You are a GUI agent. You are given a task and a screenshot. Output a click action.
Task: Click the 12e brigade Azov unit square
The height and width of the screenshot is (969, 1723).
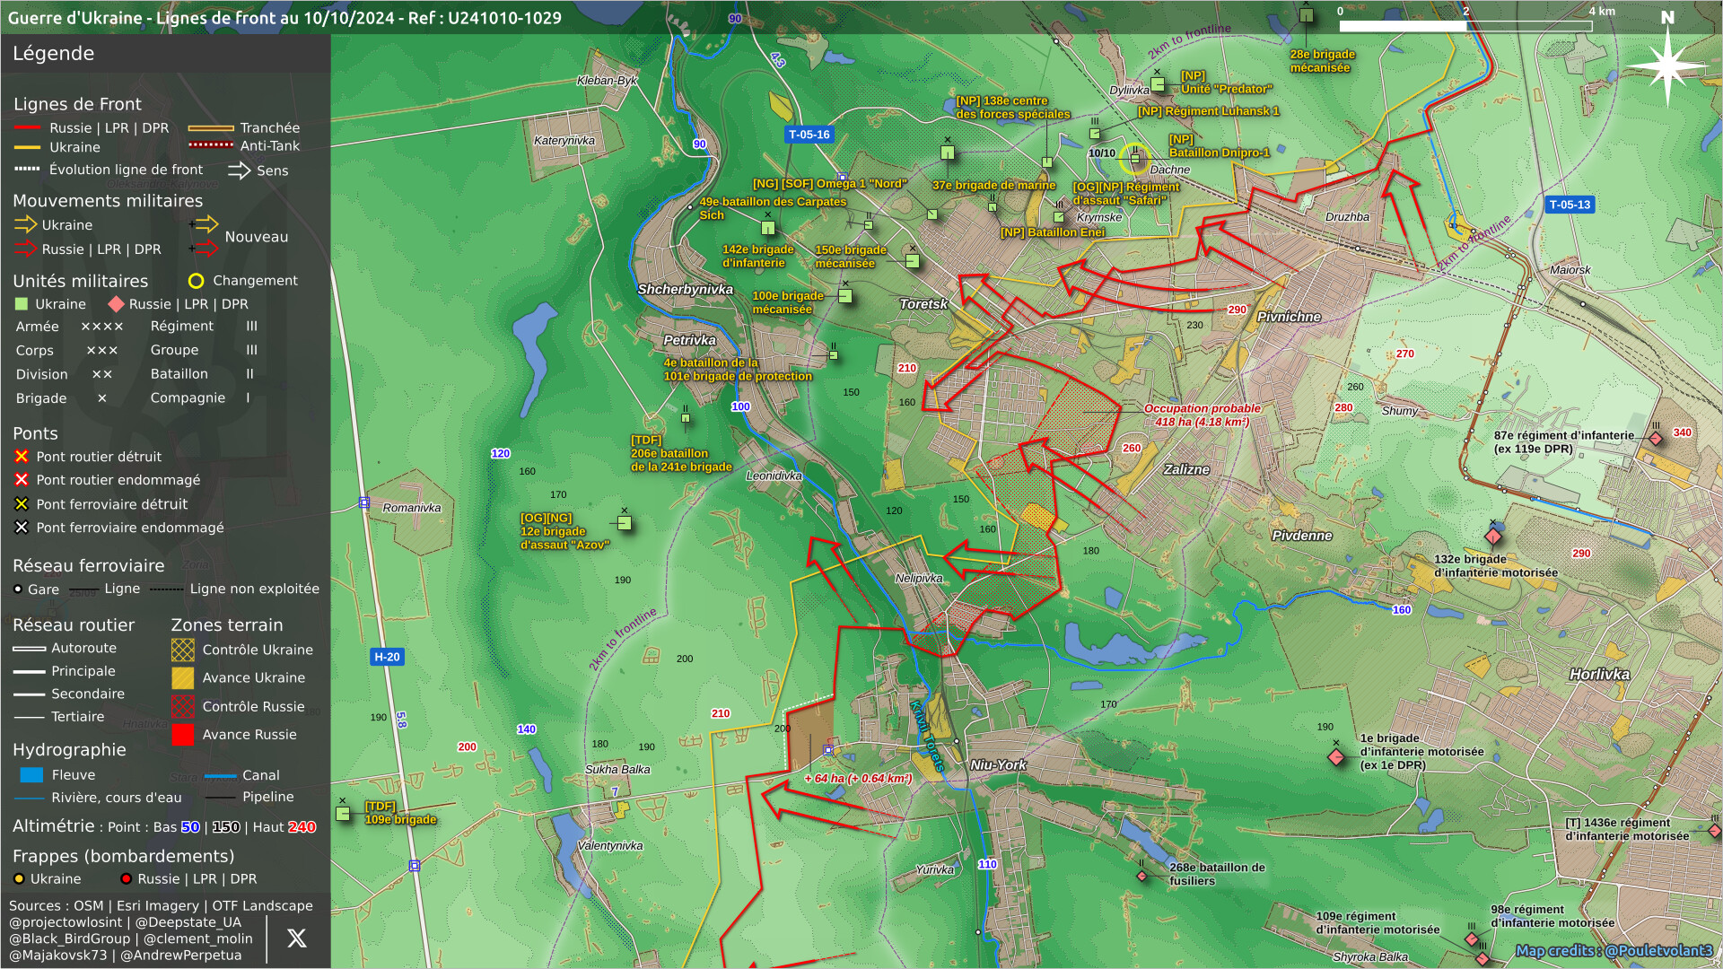point(625,523)
